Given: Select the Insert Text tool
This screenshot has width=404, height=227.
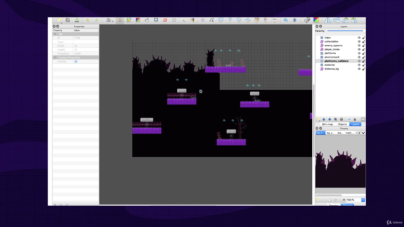Looking at the screenshot, I should coord(275,20).
